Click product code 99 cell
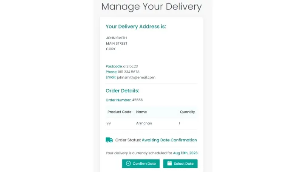This screenshot has height=172, width=306. (x=108, y=123)
